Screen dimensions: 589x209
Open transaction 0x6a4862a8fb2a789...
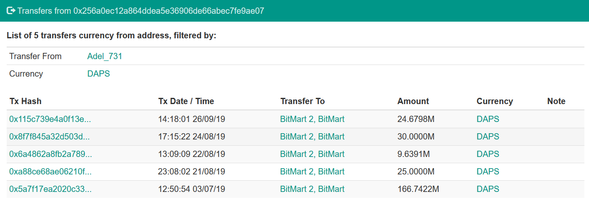click(50, 154)
